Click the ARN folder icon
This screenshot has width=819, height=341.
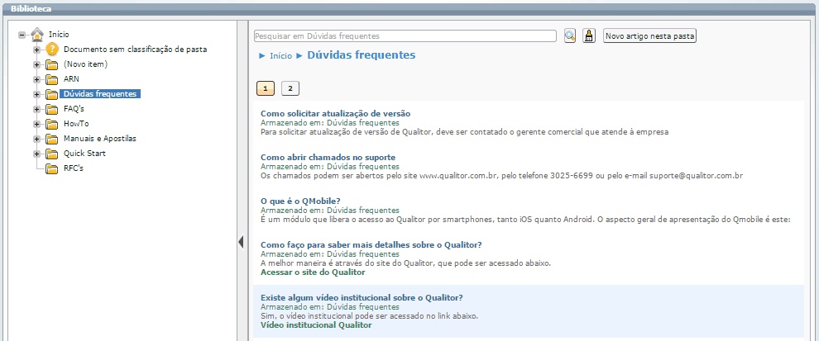click(52, 79)
